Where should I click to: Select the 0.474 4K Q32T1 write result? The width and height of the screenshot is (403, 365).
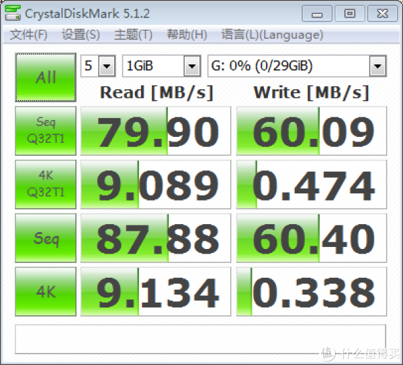[312, 185]
